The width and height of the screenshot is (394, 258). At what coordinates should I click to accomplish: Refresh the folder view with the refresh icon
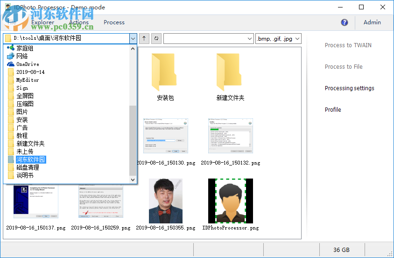click(x=156, y=38)
